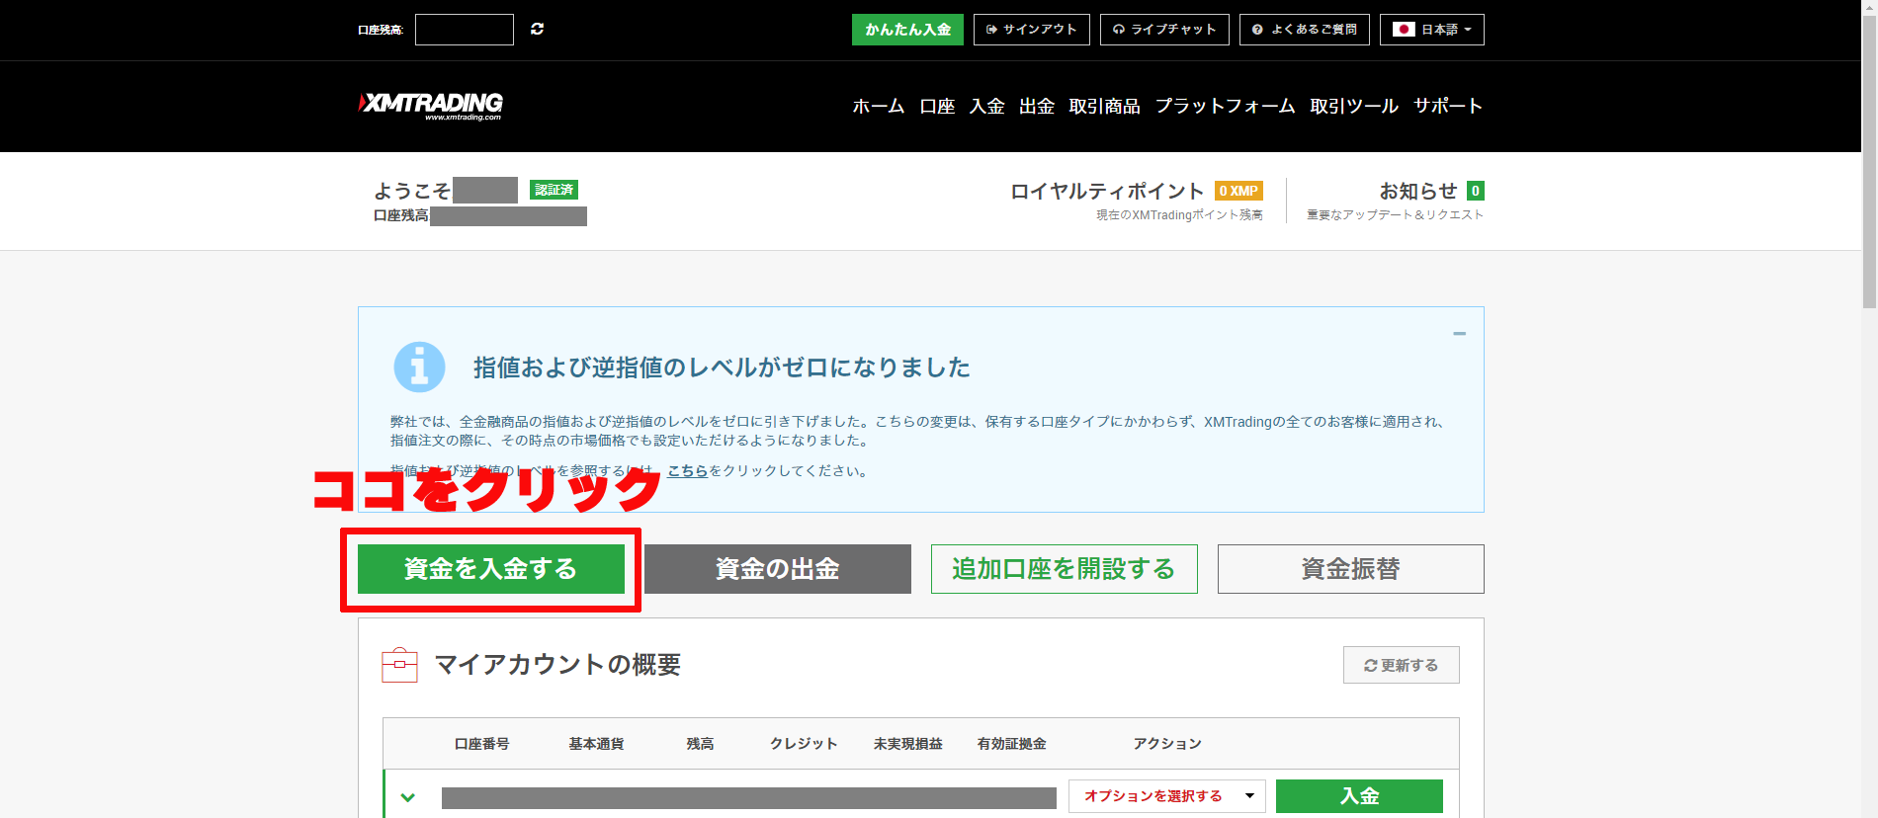Click the 0 XMP loyalty points badge

(1238, 191)
